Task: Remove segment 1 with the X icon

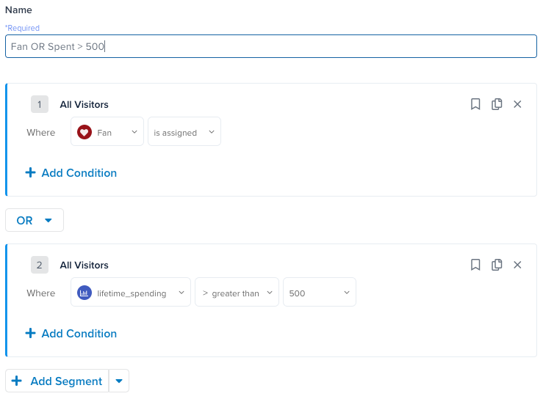Action: coord(517,104)
